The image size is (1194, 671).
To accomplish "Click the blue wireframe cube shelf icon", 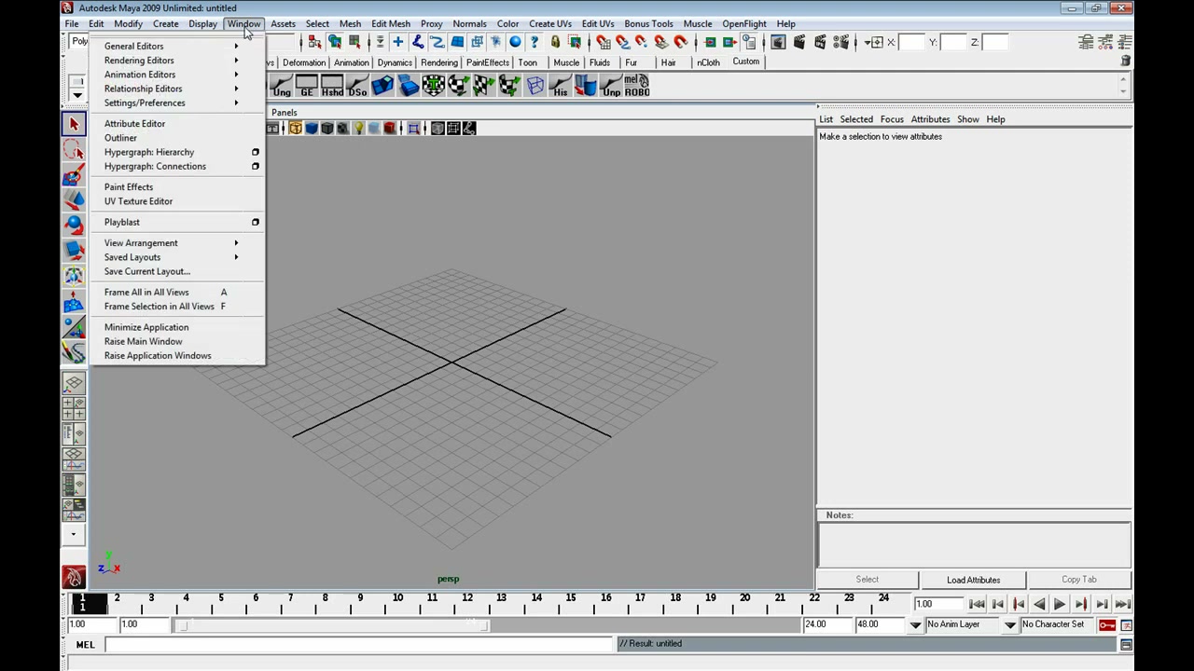I will [x=535, y=87].
